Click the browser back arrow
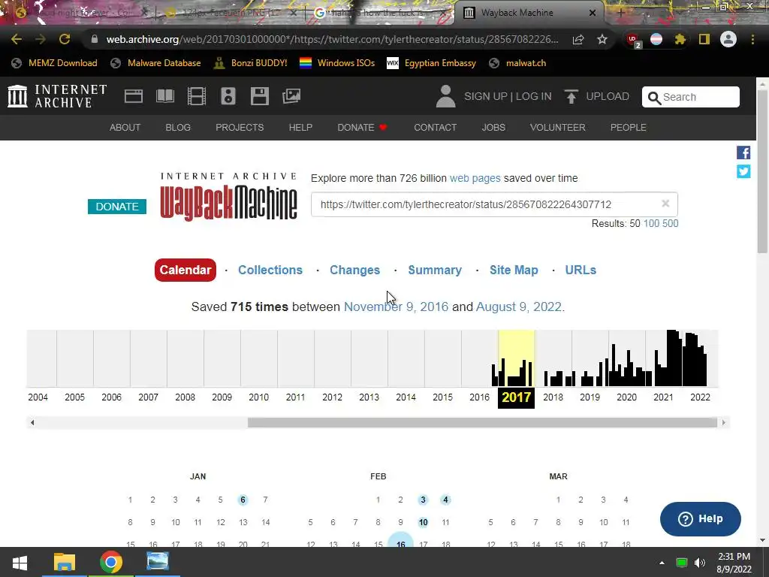The width and height of the screenshot is (769, 577). click(x=17, y=39)
